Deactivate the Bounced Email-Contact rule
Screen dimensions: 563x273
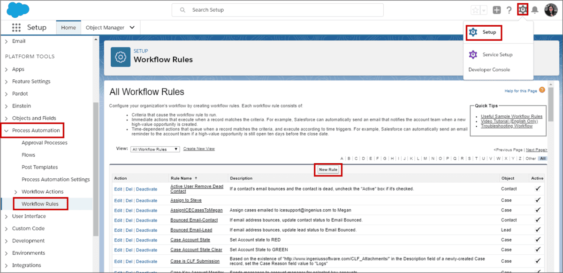coord(146,220)
